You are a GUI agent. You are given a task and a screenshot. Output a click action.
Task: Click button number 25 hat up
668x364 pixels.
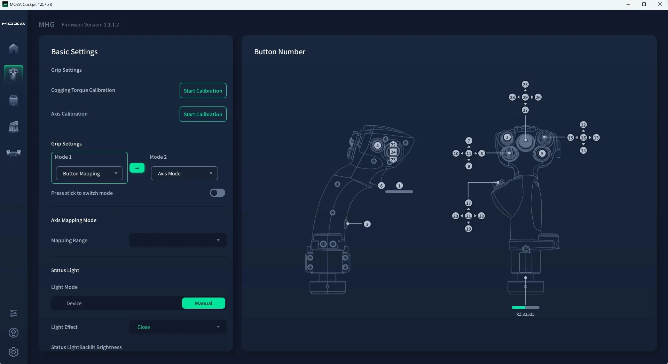(x=525, y=85)
